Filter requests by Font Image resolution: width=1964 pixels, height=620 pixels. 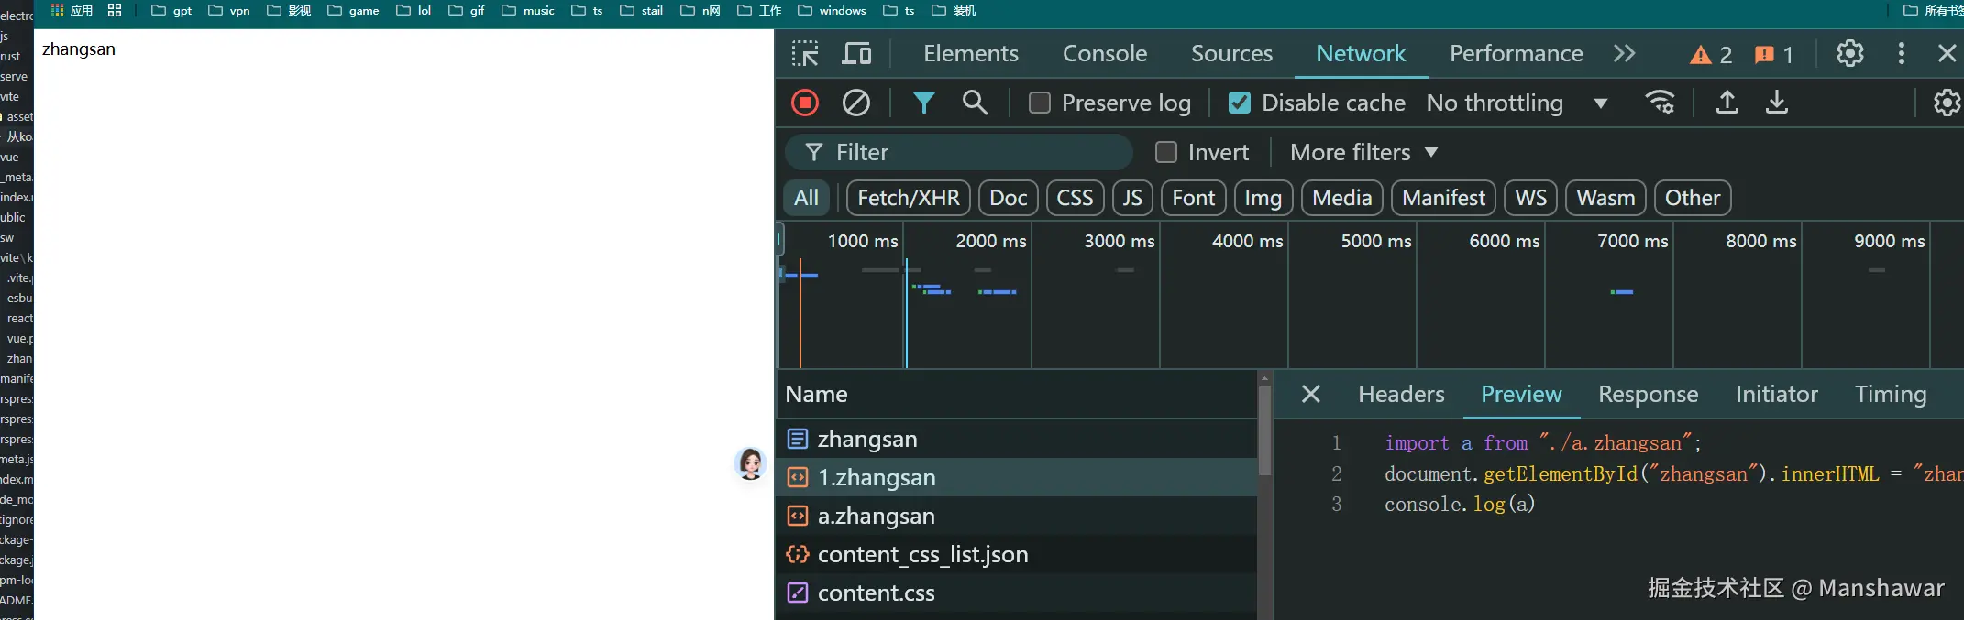1194,198
